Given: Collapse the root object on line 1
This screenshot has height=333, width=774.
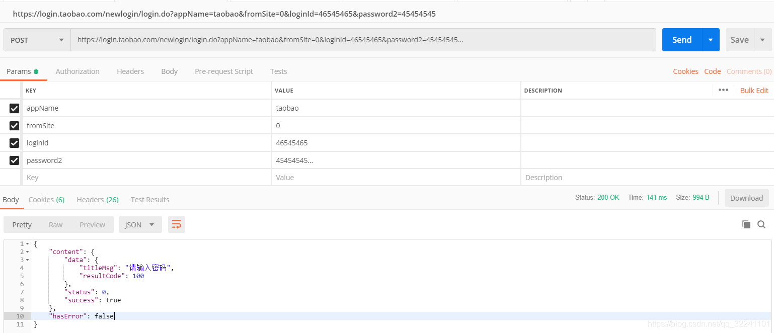Looking at the screenshot, I should (27, 244).
